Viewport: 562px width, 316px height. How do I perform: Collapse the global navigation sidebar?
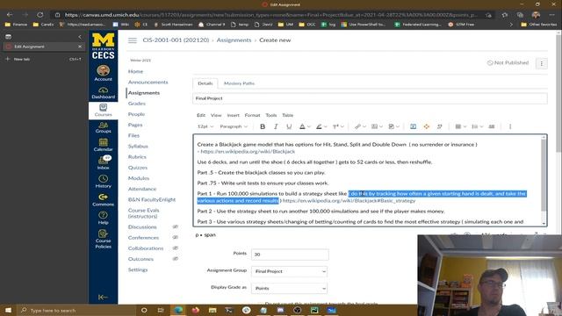pyautogui.click(x=104, y=297)
